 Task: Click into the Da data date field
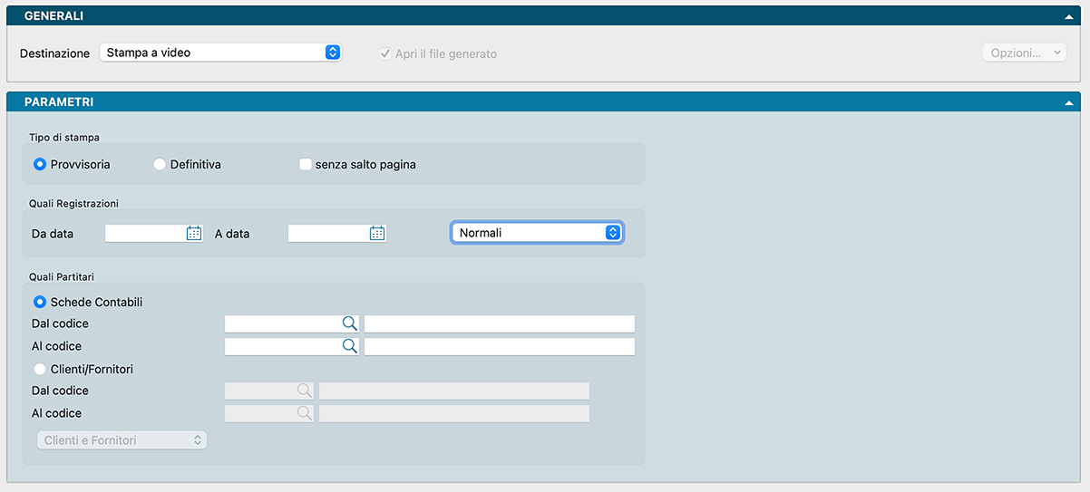coord(145,233)
